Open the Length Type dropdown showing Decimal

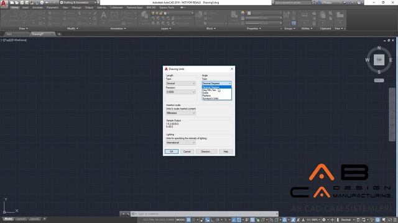pos(181,84)
